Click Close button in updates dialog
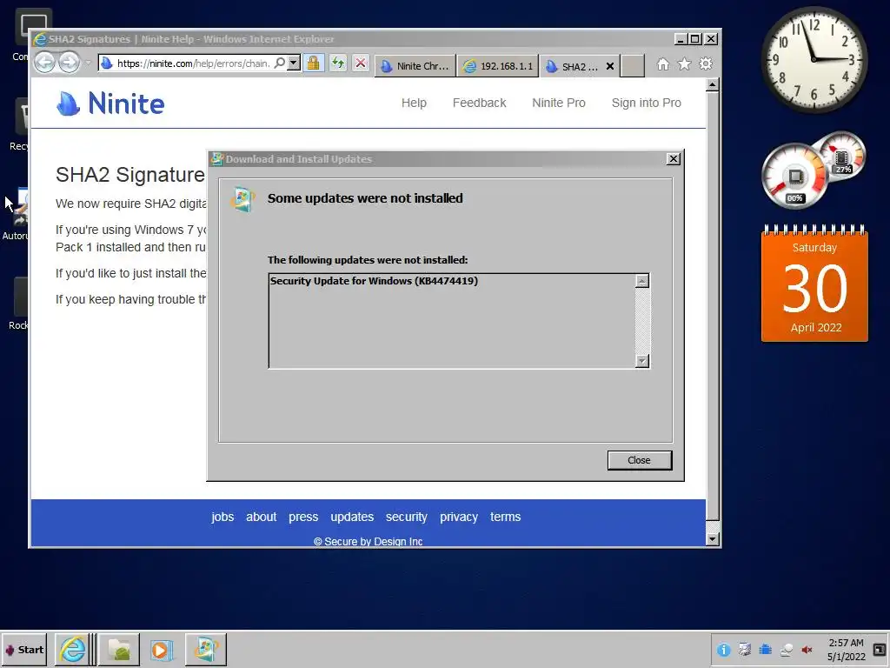The width and height of the screenshot is (890, 668). (640, 460)
